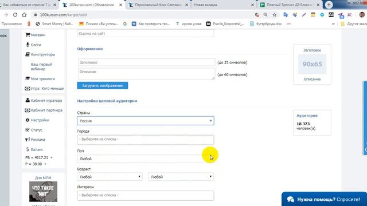Click the Блоги microphone icon
Screen dimensions: 367x206
(28, 45)
